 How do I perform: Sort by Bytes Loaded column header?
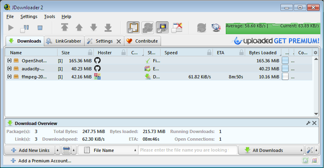[x=263, y=53]
